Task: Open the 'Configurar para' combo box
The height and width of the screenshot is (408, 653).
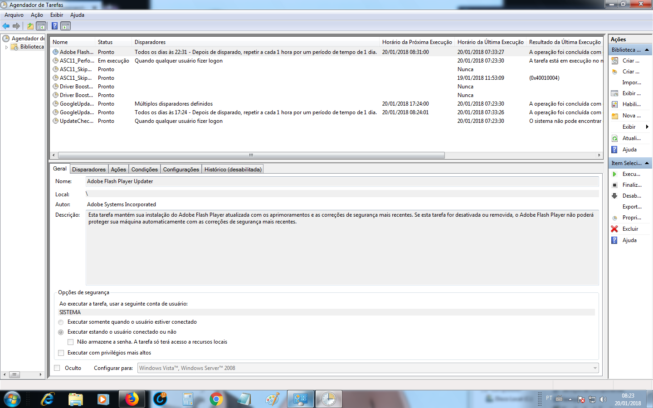Action: click(368, 368)
